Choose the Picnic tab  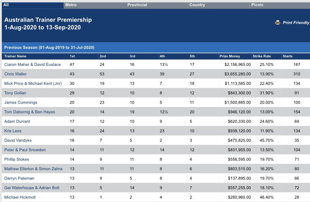280,5
